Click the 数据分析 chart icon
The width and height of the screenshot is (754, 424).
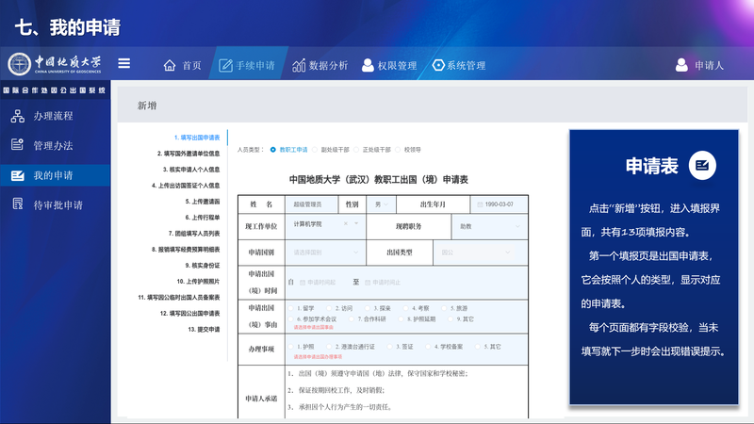point(299,66)
